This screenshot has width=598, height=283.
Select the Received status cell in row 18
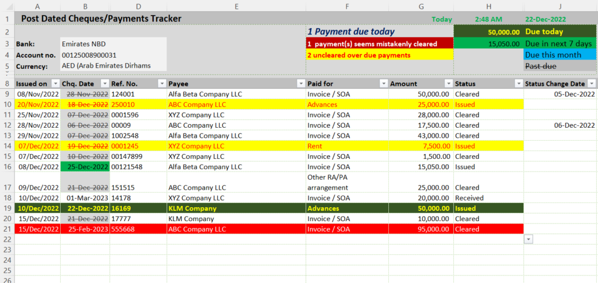point(488,198)
